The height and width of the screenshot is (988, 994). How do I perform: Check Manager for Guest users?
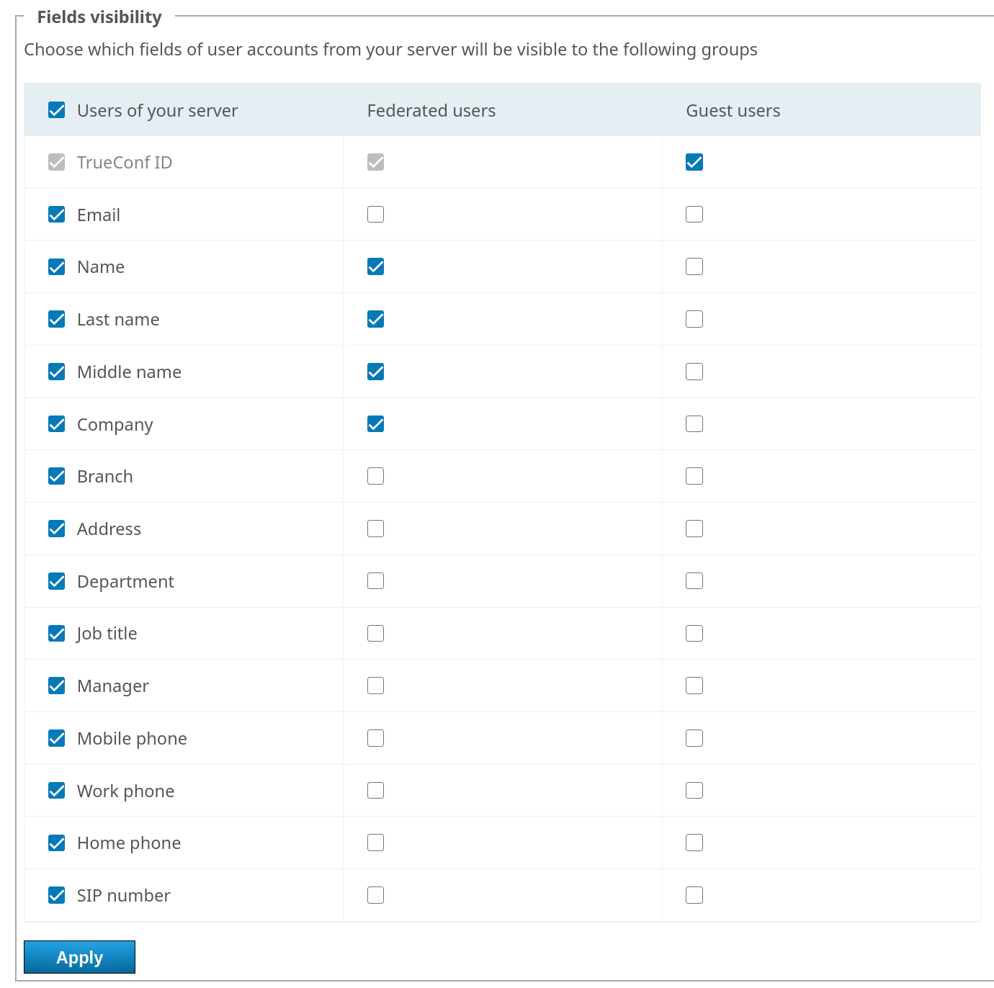click(x=694, y=686)
